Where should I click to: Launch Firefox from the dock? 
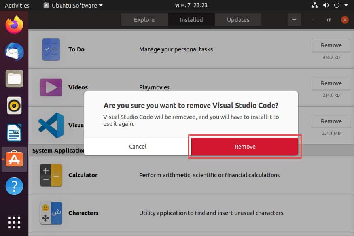(x=14, y=25)
